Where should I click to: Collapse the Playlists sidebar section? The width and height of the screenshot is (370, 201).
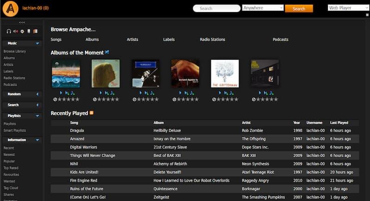[37, 116]
